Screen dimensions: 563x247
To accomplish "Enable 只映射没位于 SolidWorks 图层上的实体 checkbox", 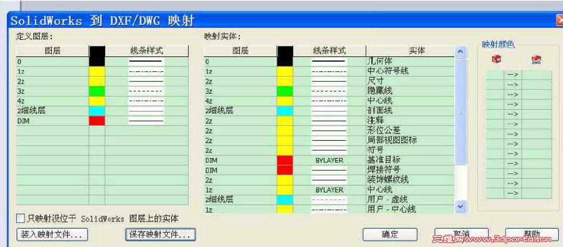I will 21,218.
